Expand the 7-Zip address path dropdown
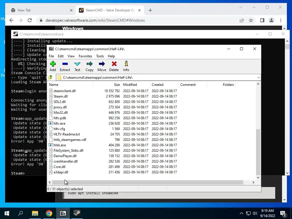 [258, 78]
